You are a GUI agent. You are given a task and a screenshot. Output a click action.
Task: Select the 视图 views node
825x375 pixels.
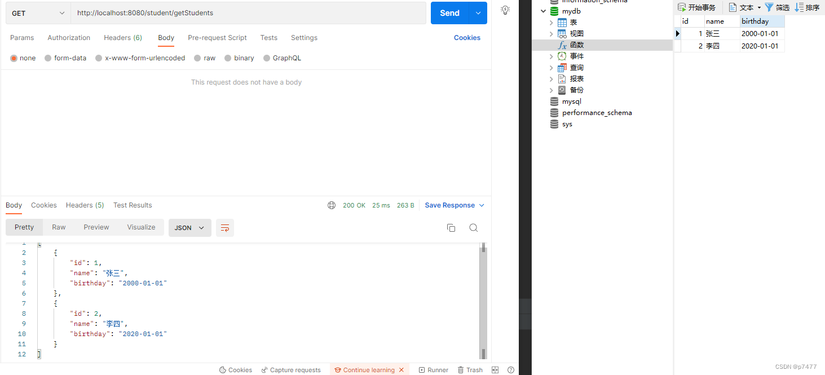click(576, 34)
